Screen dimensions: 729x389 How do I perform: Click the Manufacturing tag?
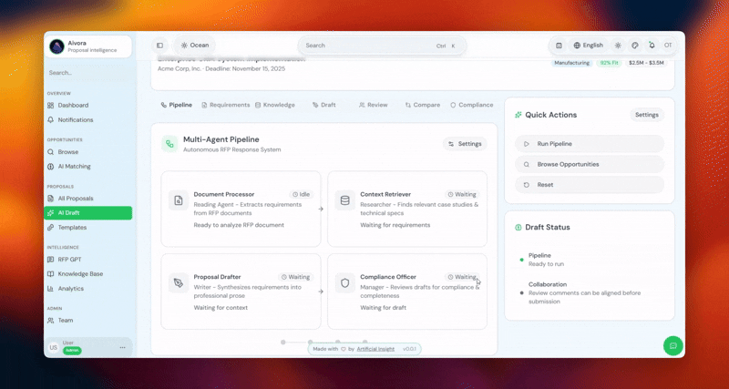click(x=572, y=63)
